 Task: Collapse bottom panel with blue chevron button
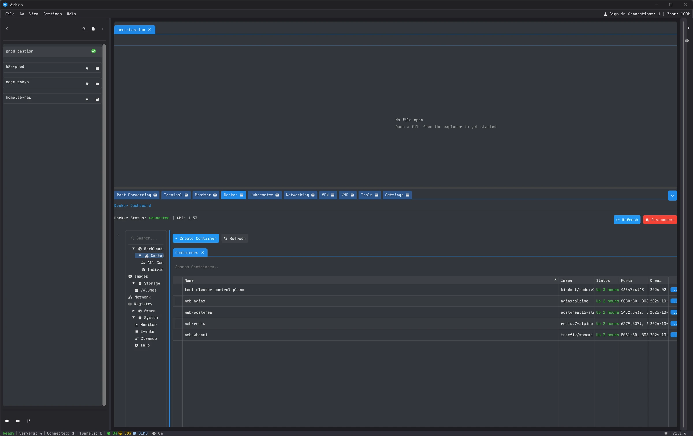tap(672, 196)
